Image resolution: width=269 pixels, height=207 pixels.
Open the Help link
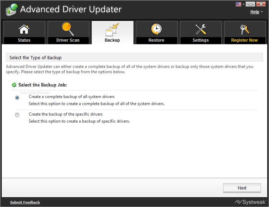point(255,12)
